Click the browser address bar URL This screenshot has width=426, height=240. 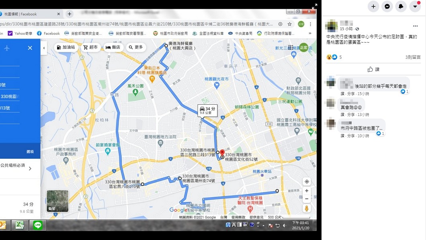pyautogui.click(x=137, y=24)
